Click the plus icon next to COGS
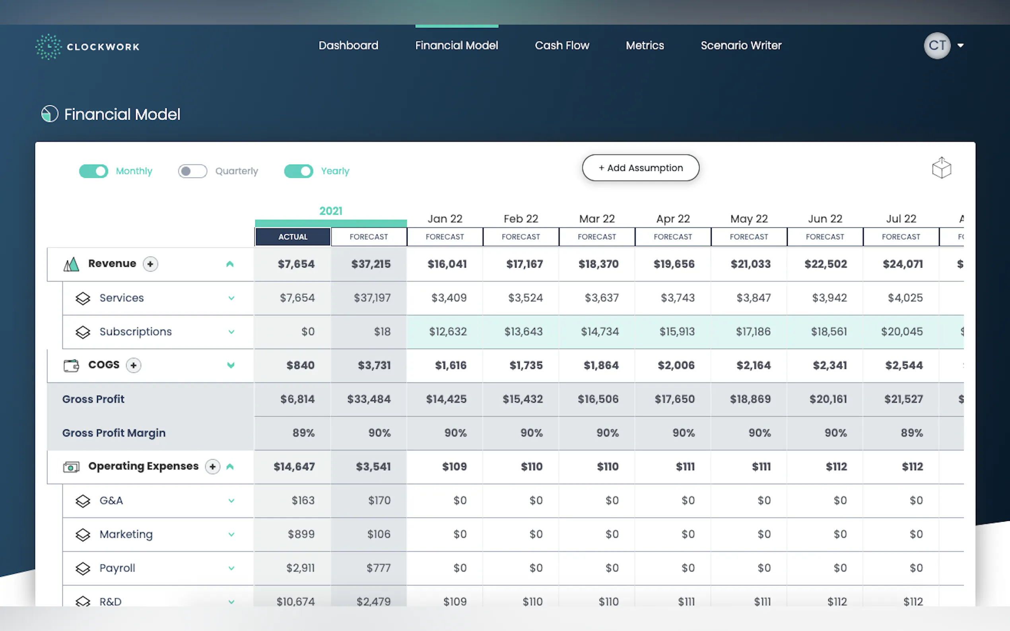The height and width of the screenshot is (631, 1010). click(134, 365)
